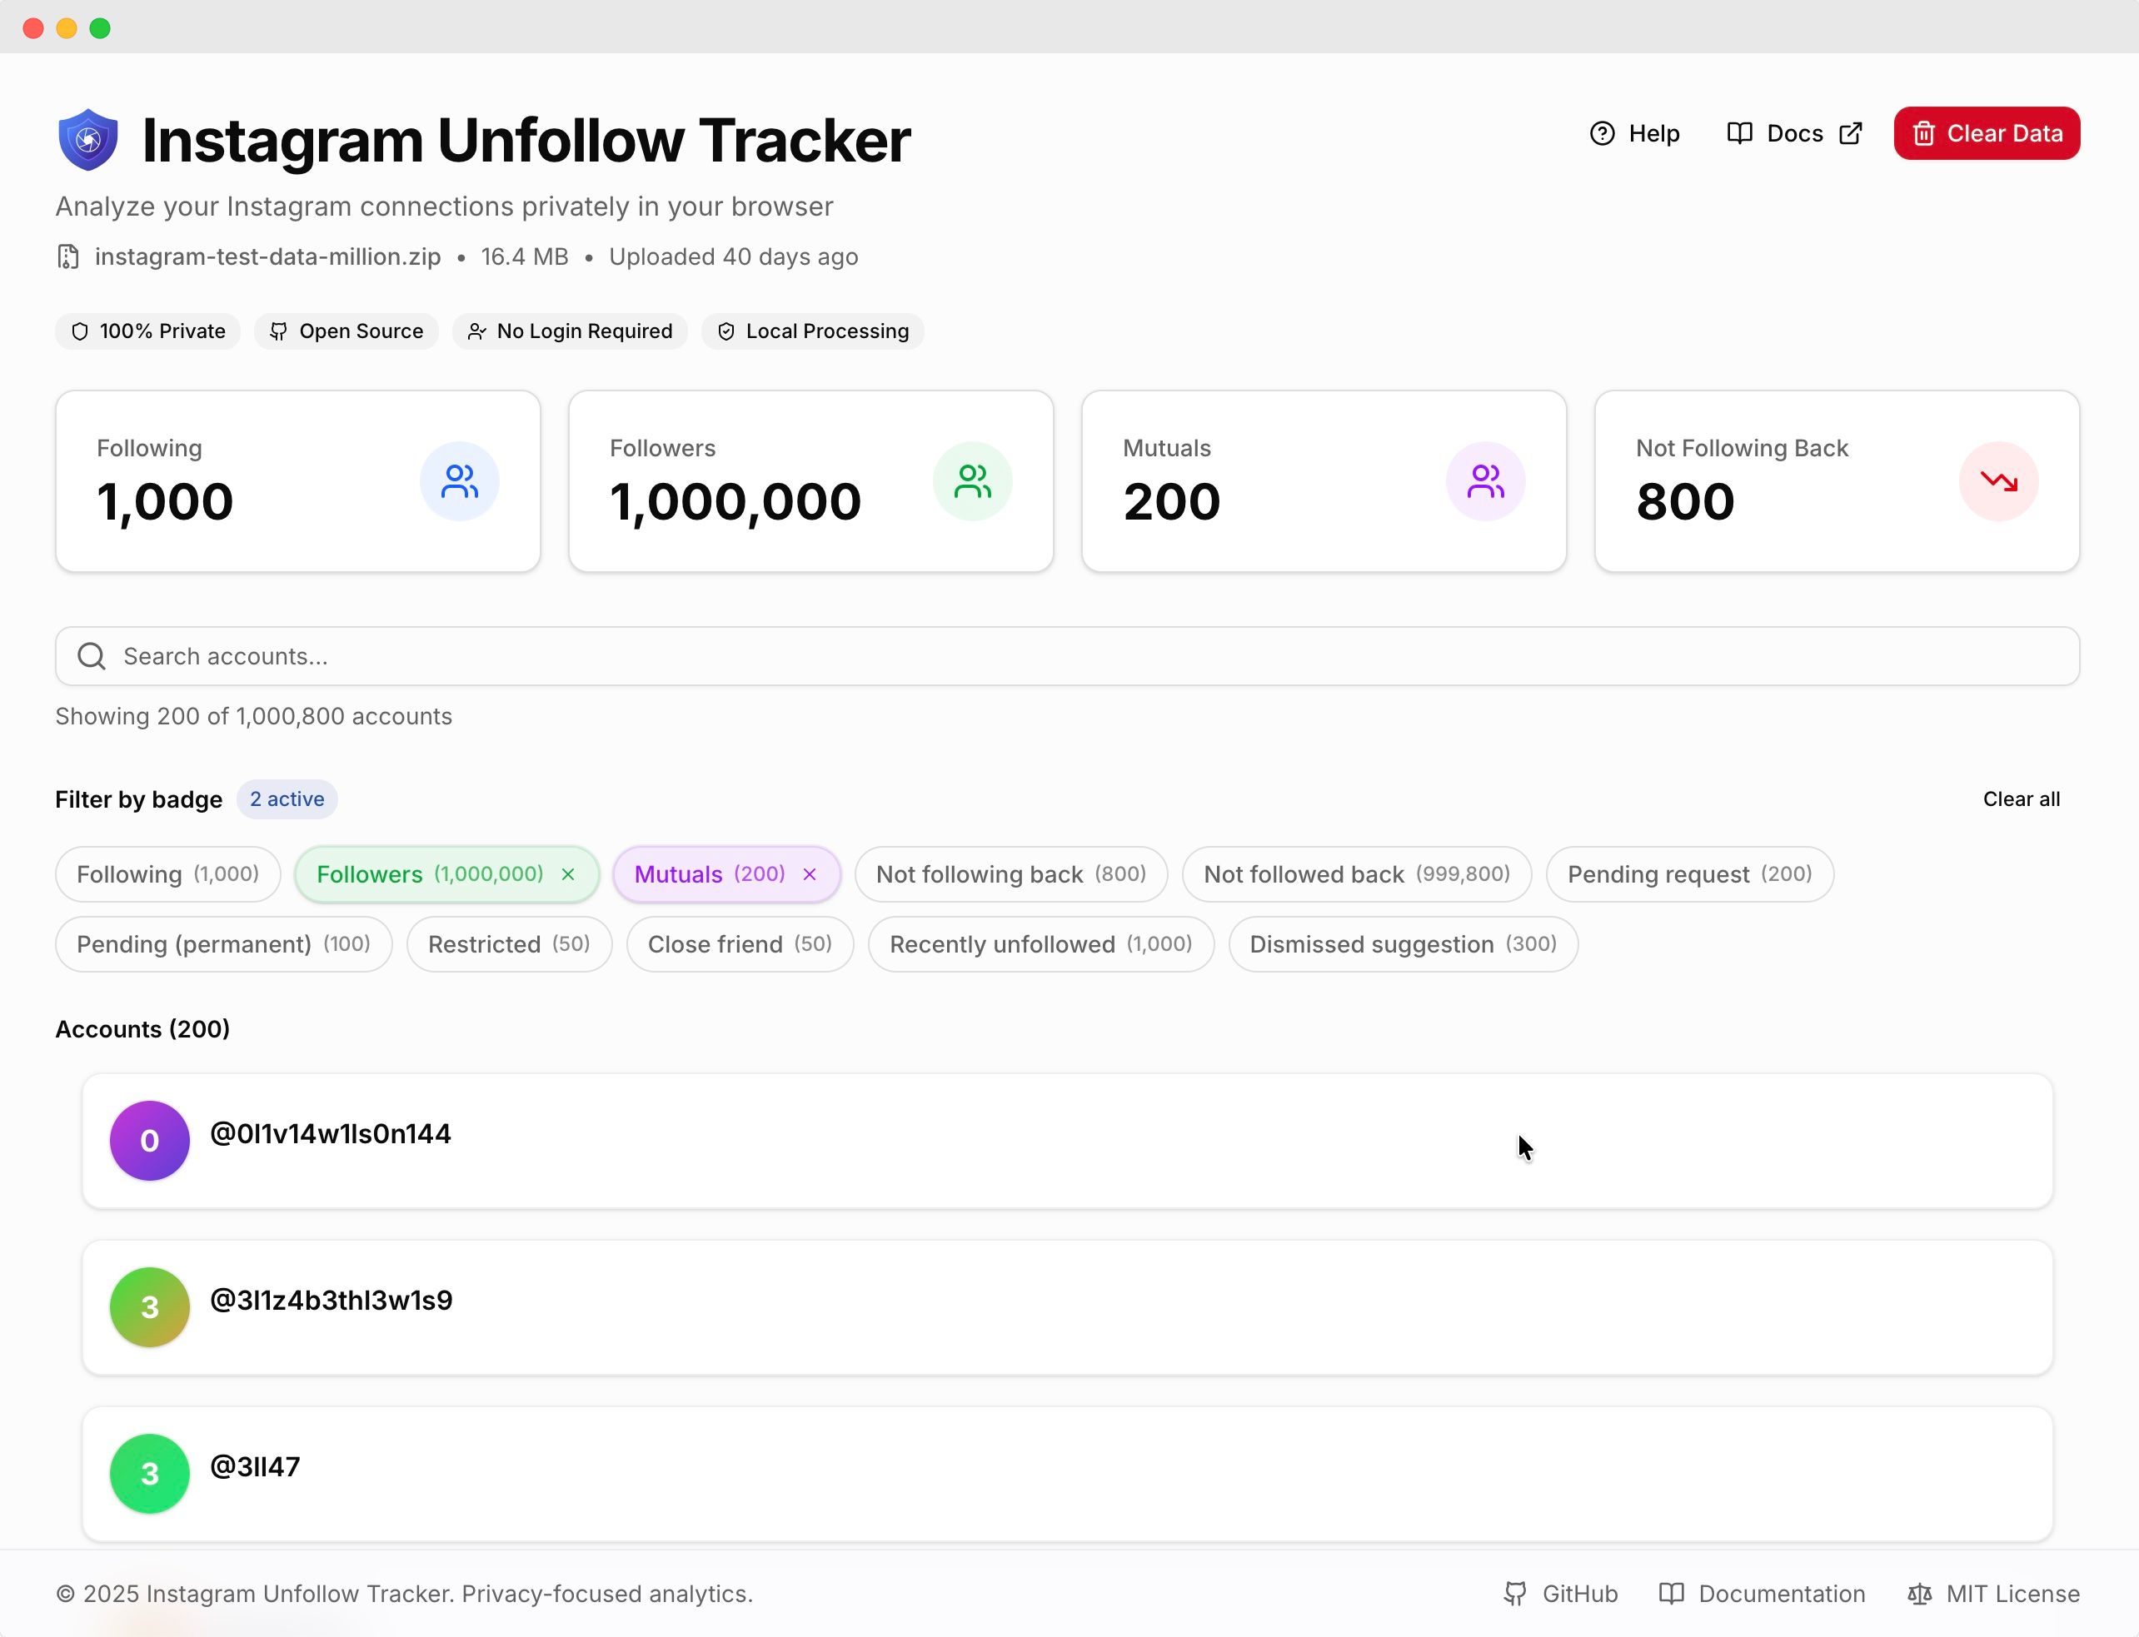The height and width of the screenshot is (1637, 2139).
Task: Click the Clear all filters link
Action: (x=2021, y=799)
